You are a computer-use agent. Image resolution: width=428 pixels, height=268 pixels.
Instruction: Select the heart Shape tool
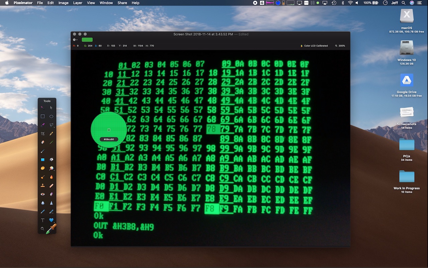pos(51,220)
